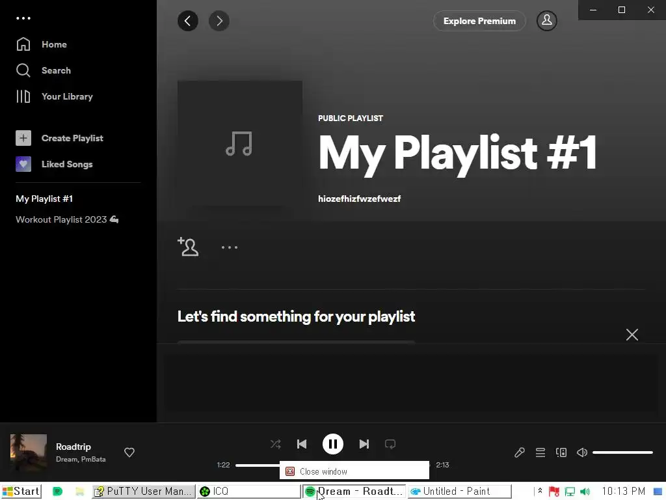Click the red flag tray icon
666x500 pixels.
click(554, 492)
